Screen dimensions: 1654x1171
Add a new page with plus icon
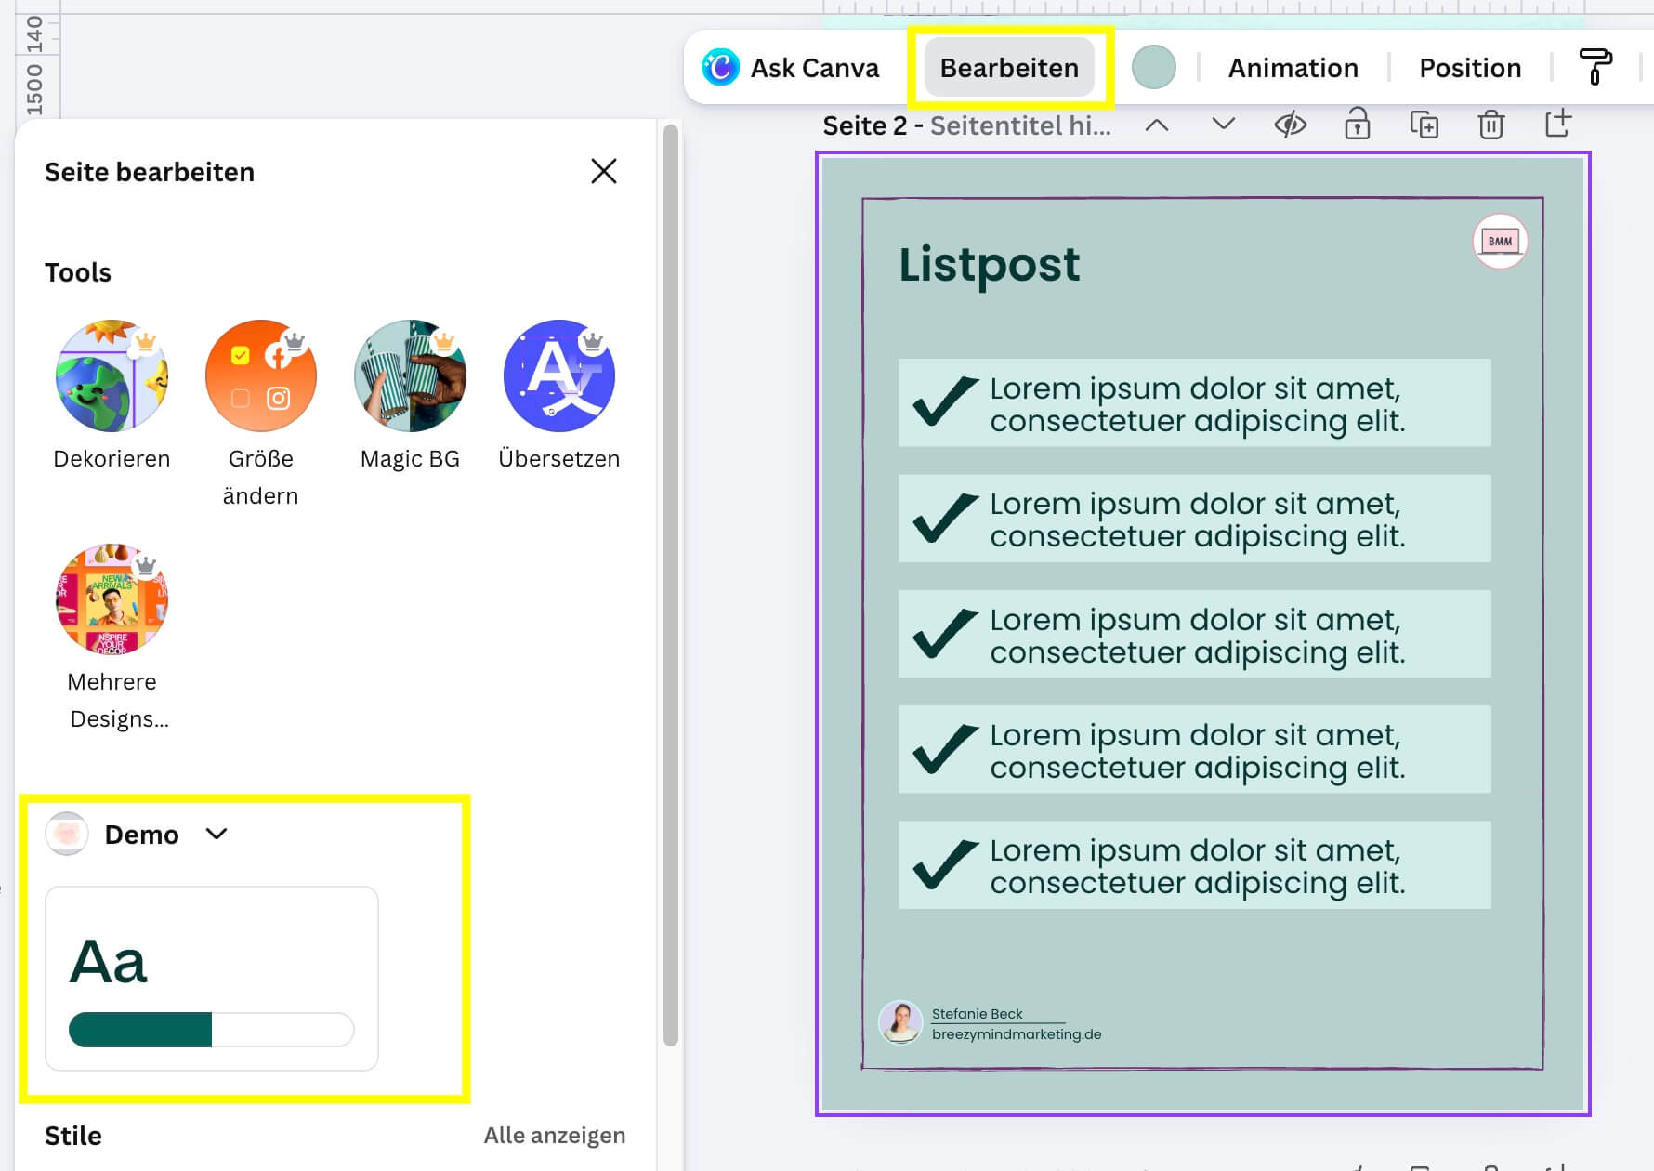coord(1558,124)
